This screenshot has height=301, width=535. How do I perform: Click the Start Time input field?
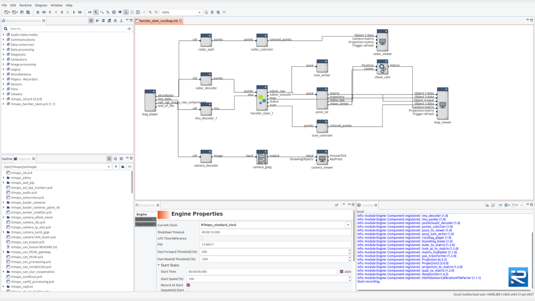coord(262,272)
